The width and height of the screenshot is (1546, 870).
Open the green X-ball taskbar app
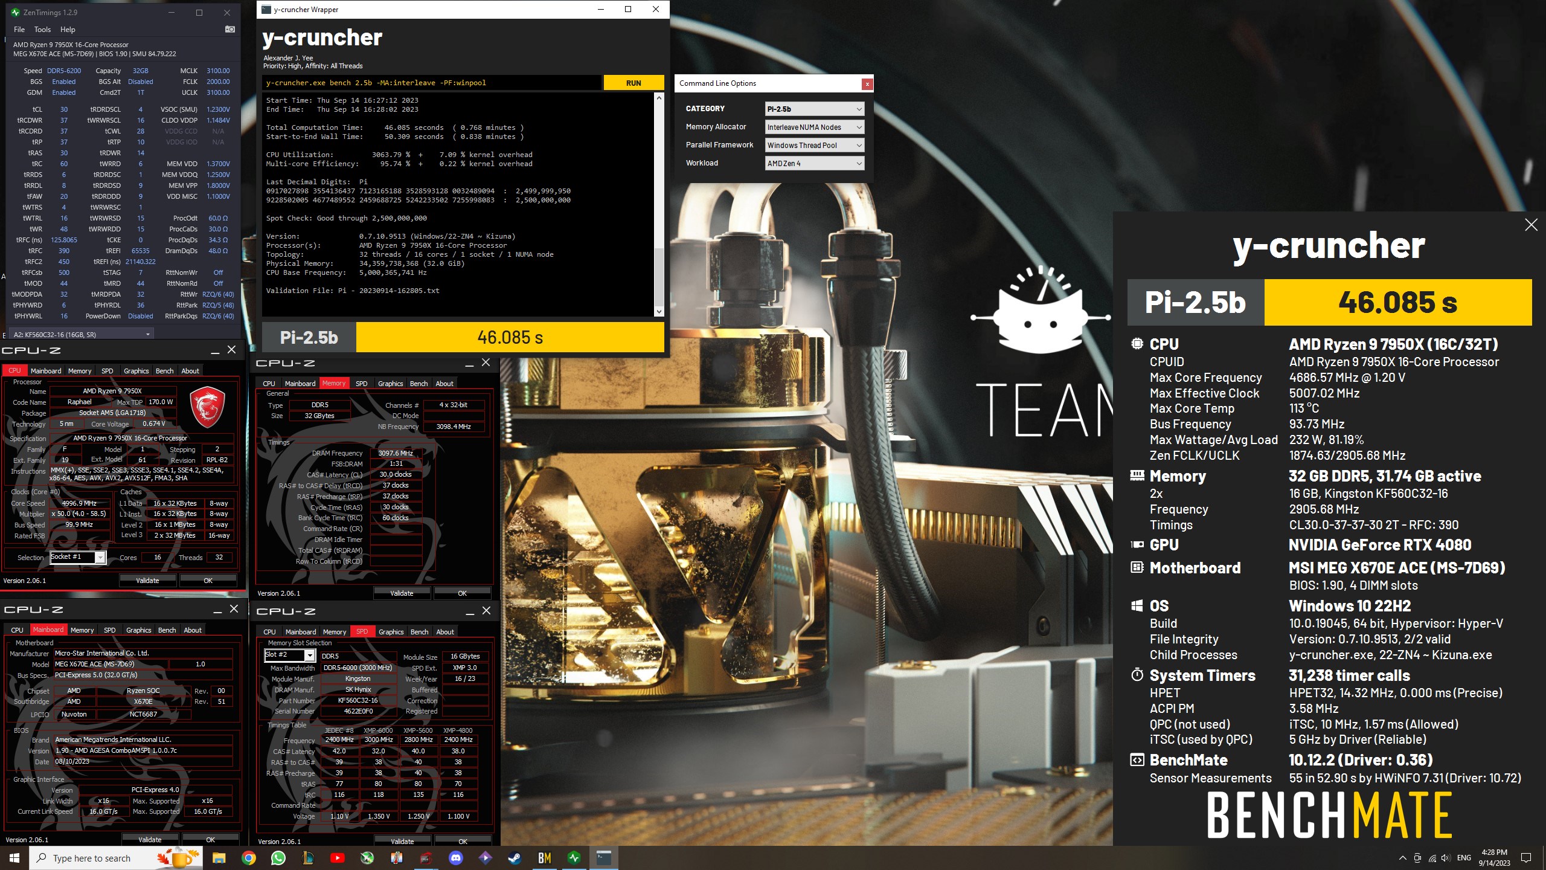click(x=367, y=858)
